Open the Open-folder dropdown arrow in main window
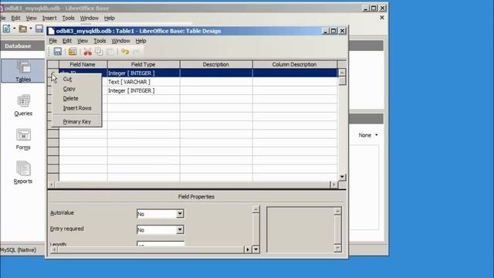 31,29
